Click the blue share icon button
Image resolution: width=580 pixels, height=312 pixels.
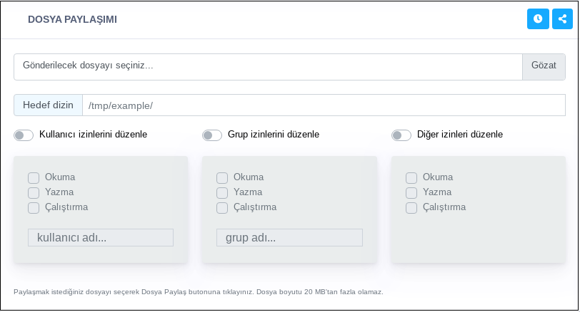pyautogui.click(x=562, y=19)
